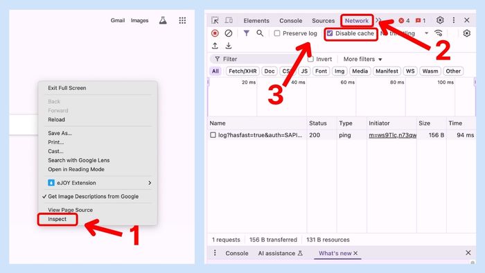Uncheck the Disable cache checkbox
The width and height of the screenshot is (485, 273).
coord(330,33)
